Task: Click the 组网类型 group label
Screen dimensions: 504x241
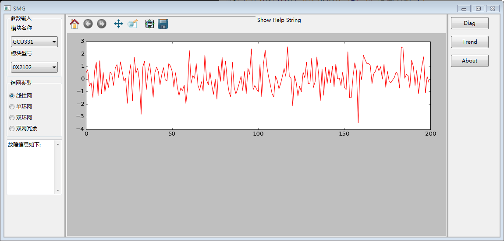Action: pos(21,83)
